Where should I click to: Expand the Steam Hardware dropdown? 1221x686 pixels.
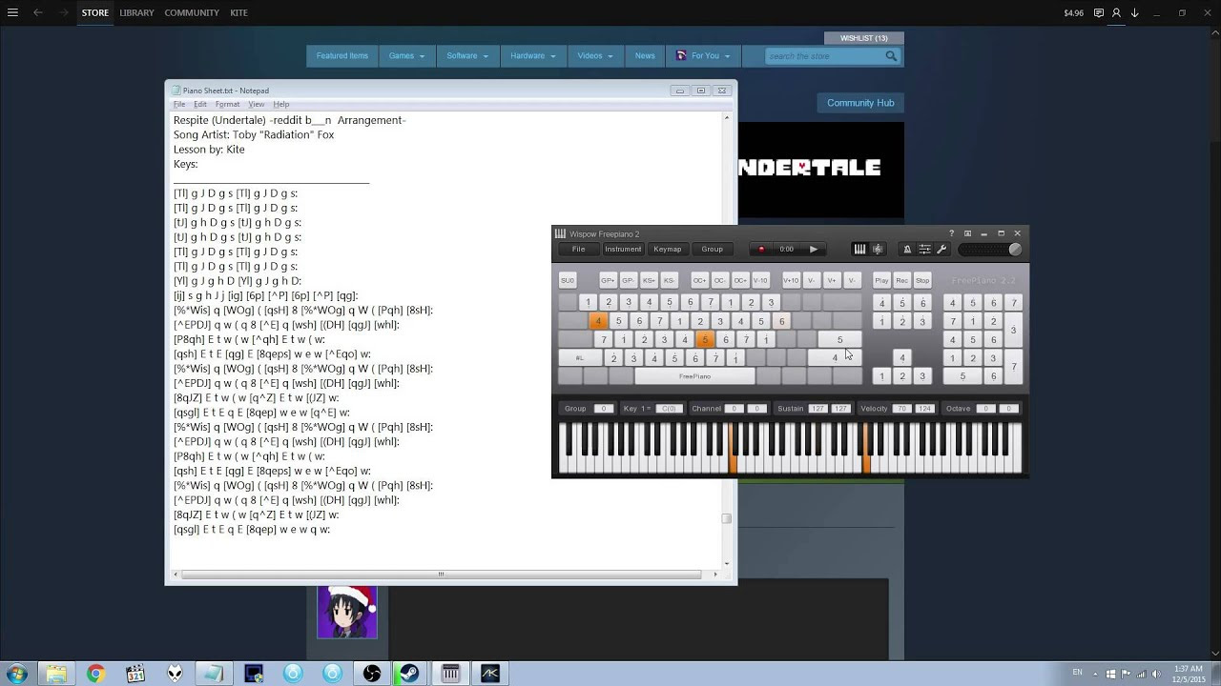tap(533, 56)
